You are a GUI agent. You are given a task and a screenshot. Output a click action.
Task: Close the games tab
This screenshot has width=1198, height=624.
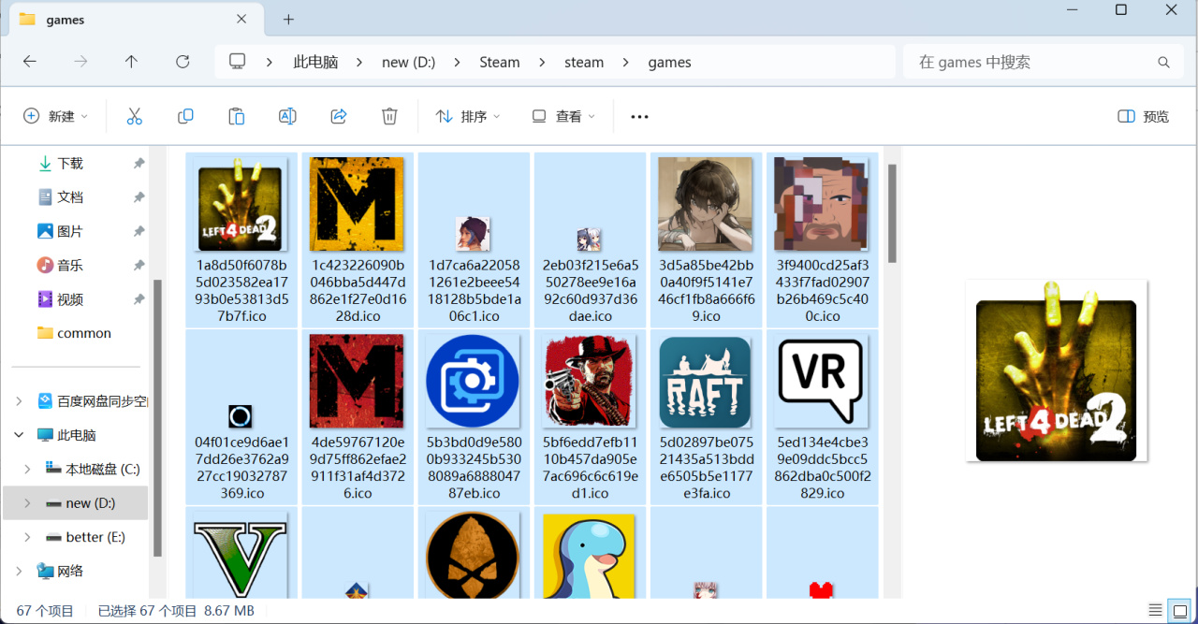click(241, 19)
